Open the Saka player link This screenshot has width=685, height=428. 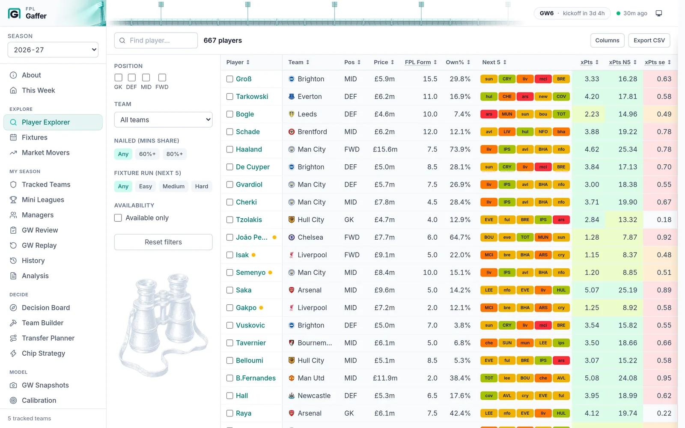tap(244, 290)
